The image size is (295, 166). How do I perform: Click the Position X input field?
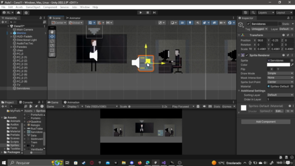pyautogui.click(x=261, y=41)
